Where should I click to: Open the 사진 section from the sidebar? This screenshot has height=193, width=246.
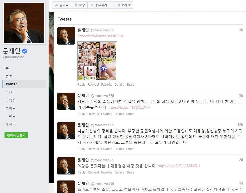click(8, 92)
